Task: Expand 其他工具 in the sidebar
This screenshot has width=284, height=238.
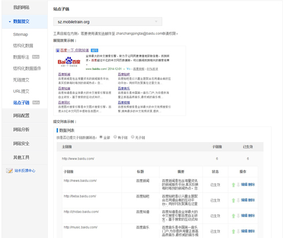Action: 21,158
